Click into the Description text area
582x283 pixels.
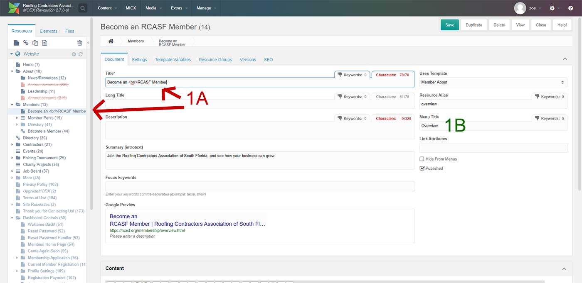(x=260, y=130)
